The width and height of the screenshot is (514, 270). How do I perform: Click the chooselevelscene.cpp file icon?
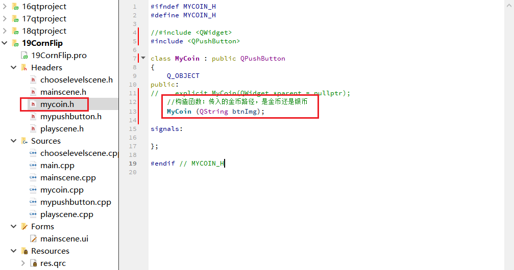[33, 153]
